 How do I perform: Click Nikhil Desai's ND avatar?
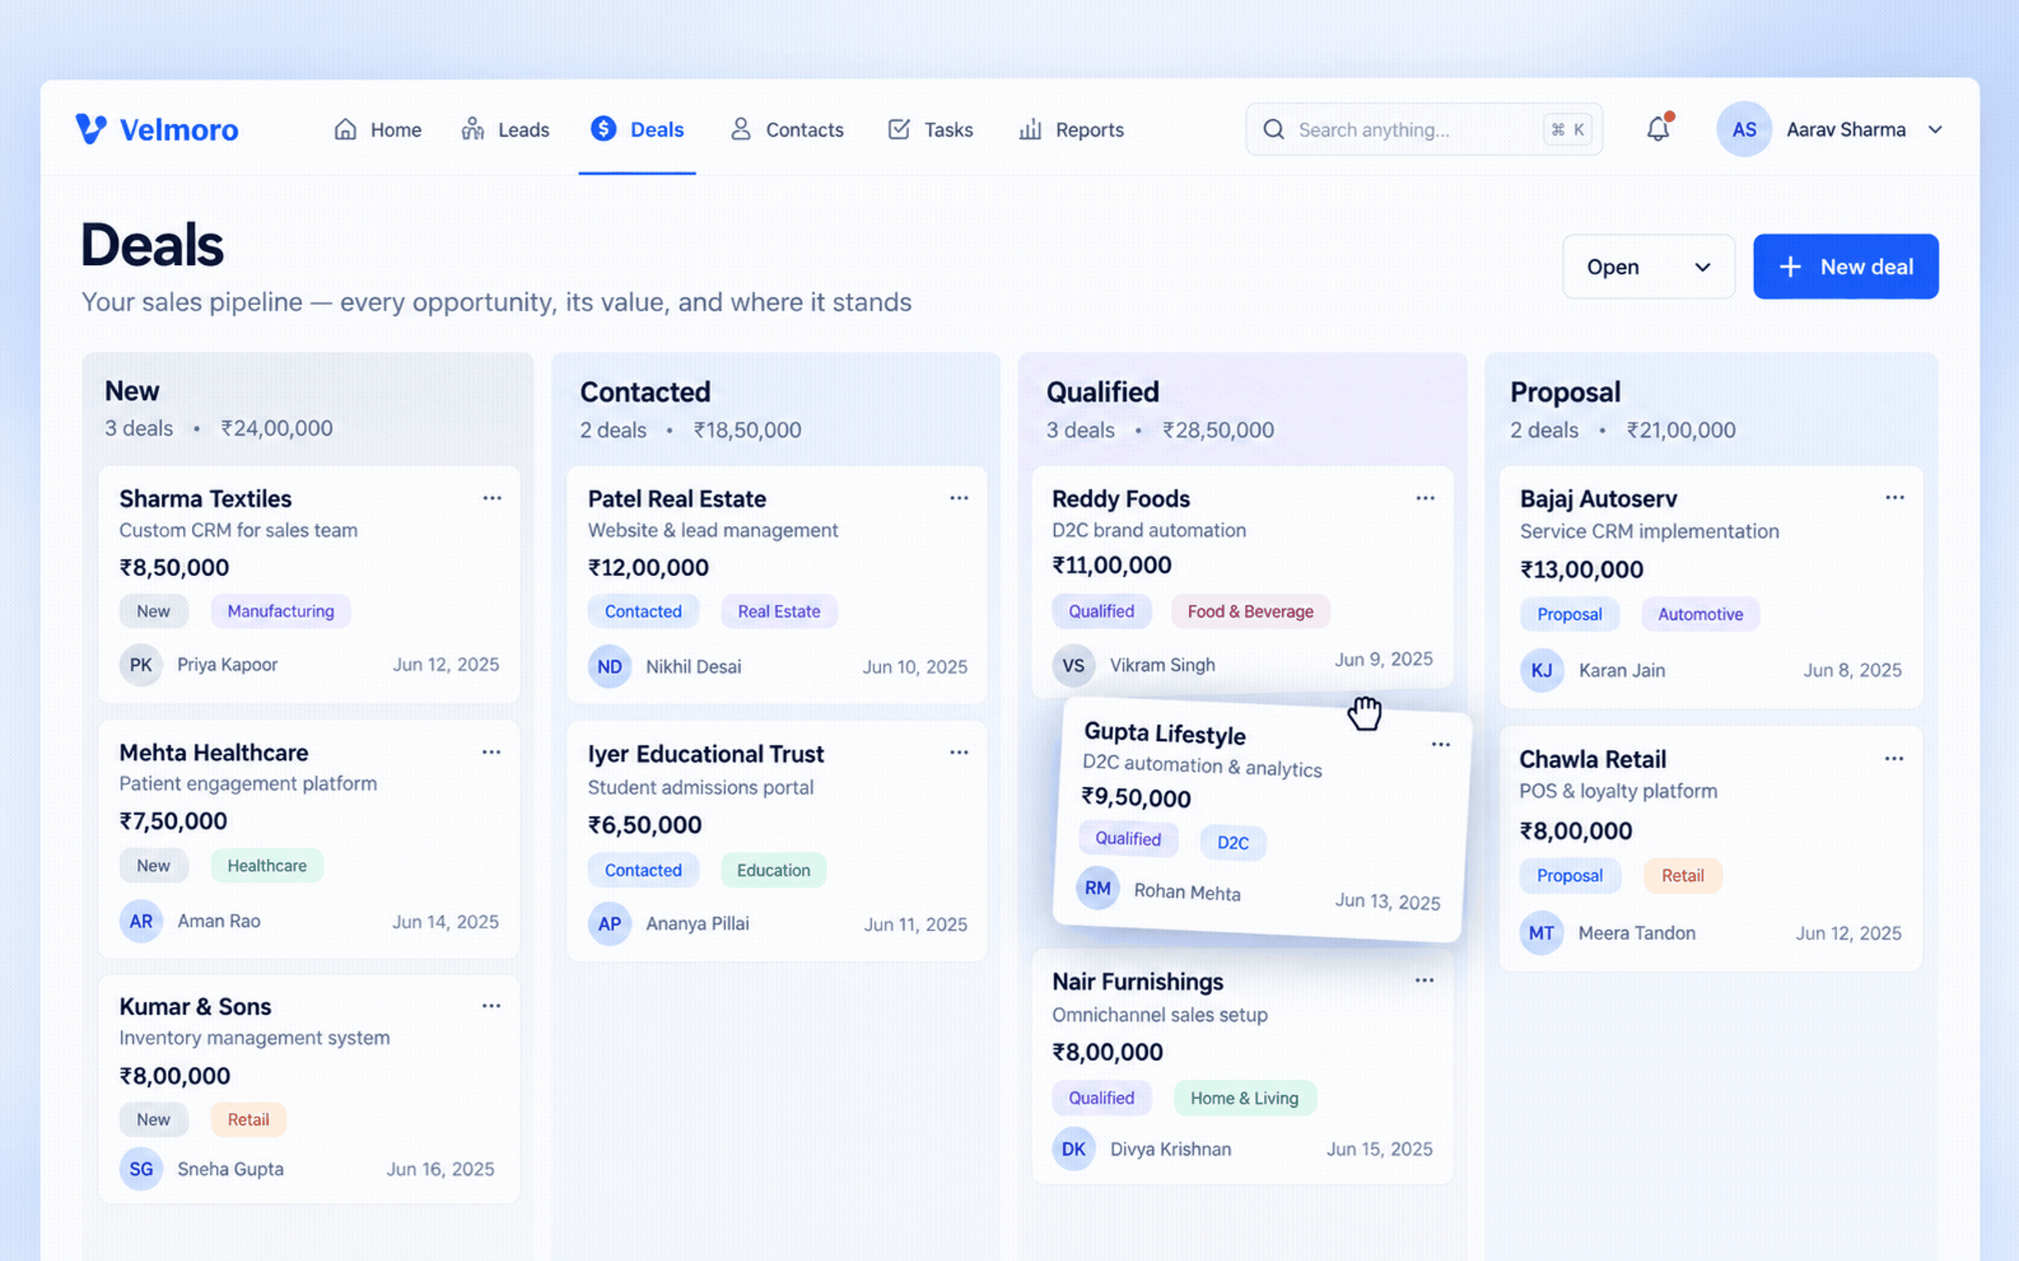(x=609, y=666)
